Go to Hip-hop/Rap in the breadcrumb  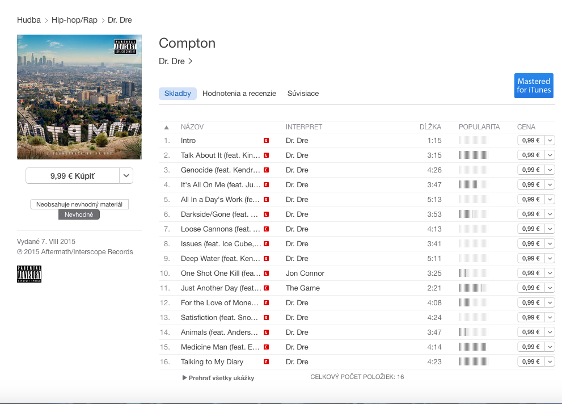(74, 20)
